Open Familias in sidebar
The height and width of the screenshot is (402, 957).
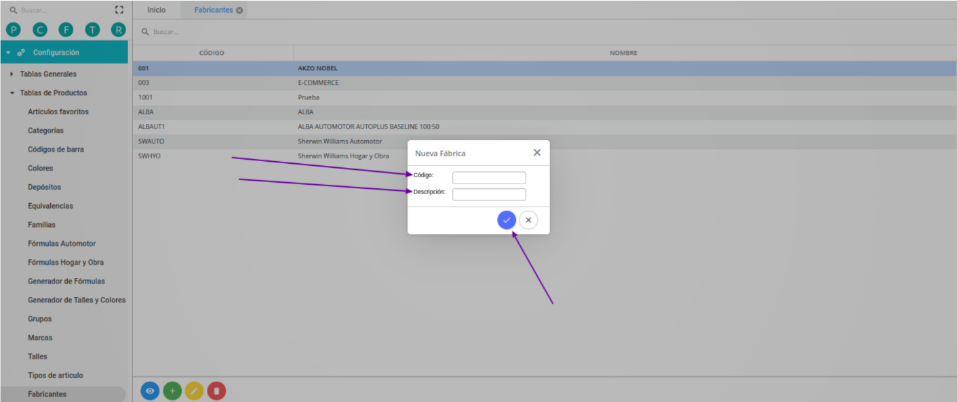click(x=41, y=225)
